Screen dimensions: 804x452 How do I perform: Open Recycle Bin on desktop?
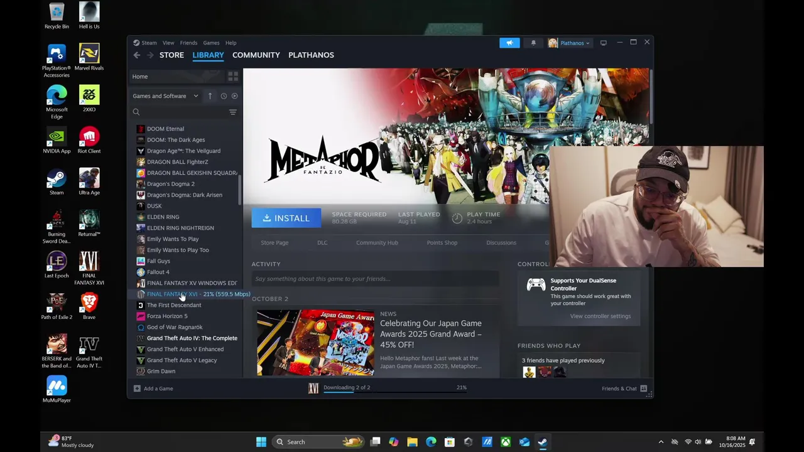57,16
